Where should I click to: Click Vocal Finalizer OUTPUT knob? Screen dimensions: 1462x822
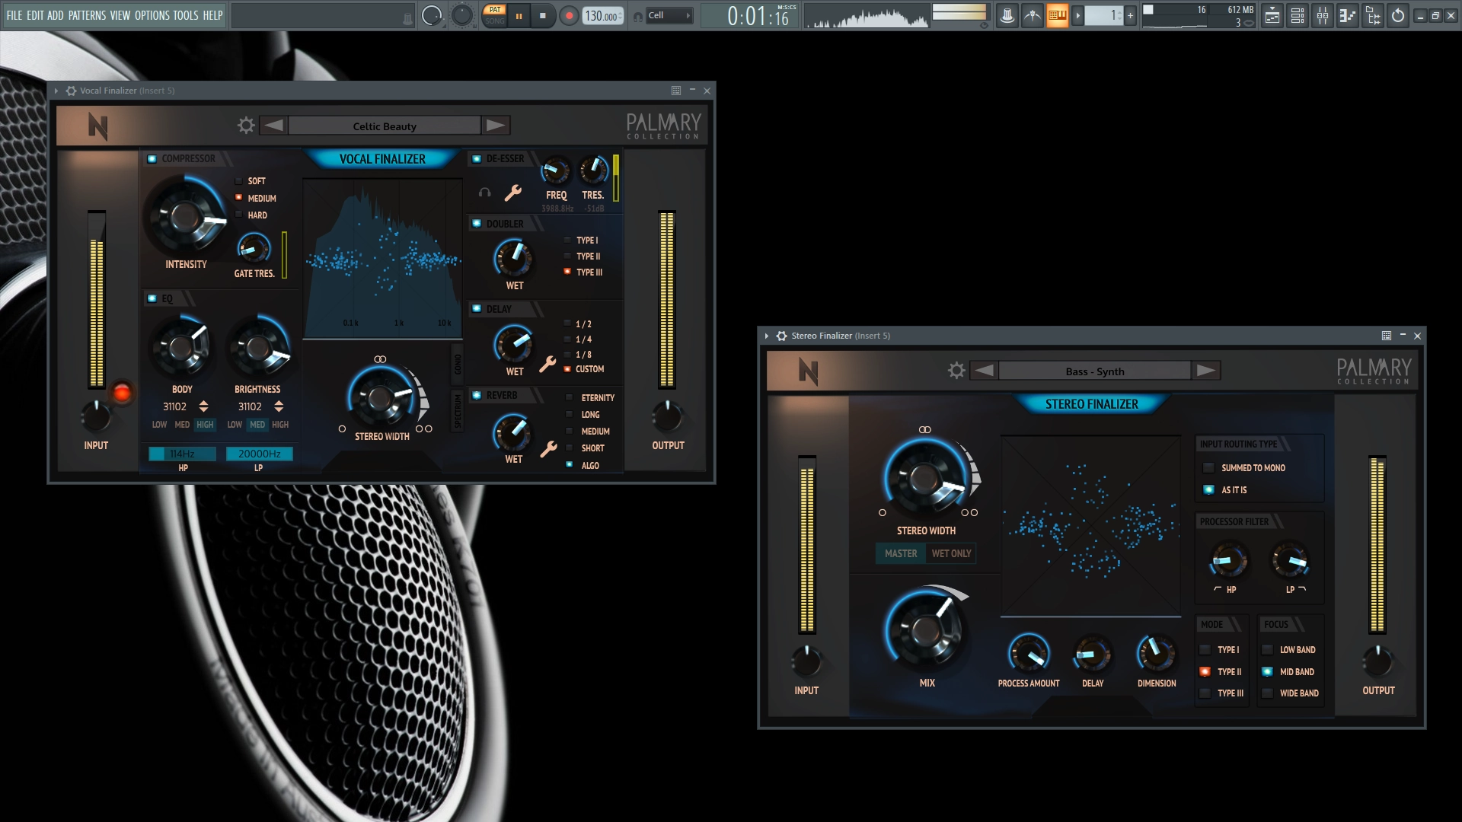pyautogui.click(x=667, y=416)
